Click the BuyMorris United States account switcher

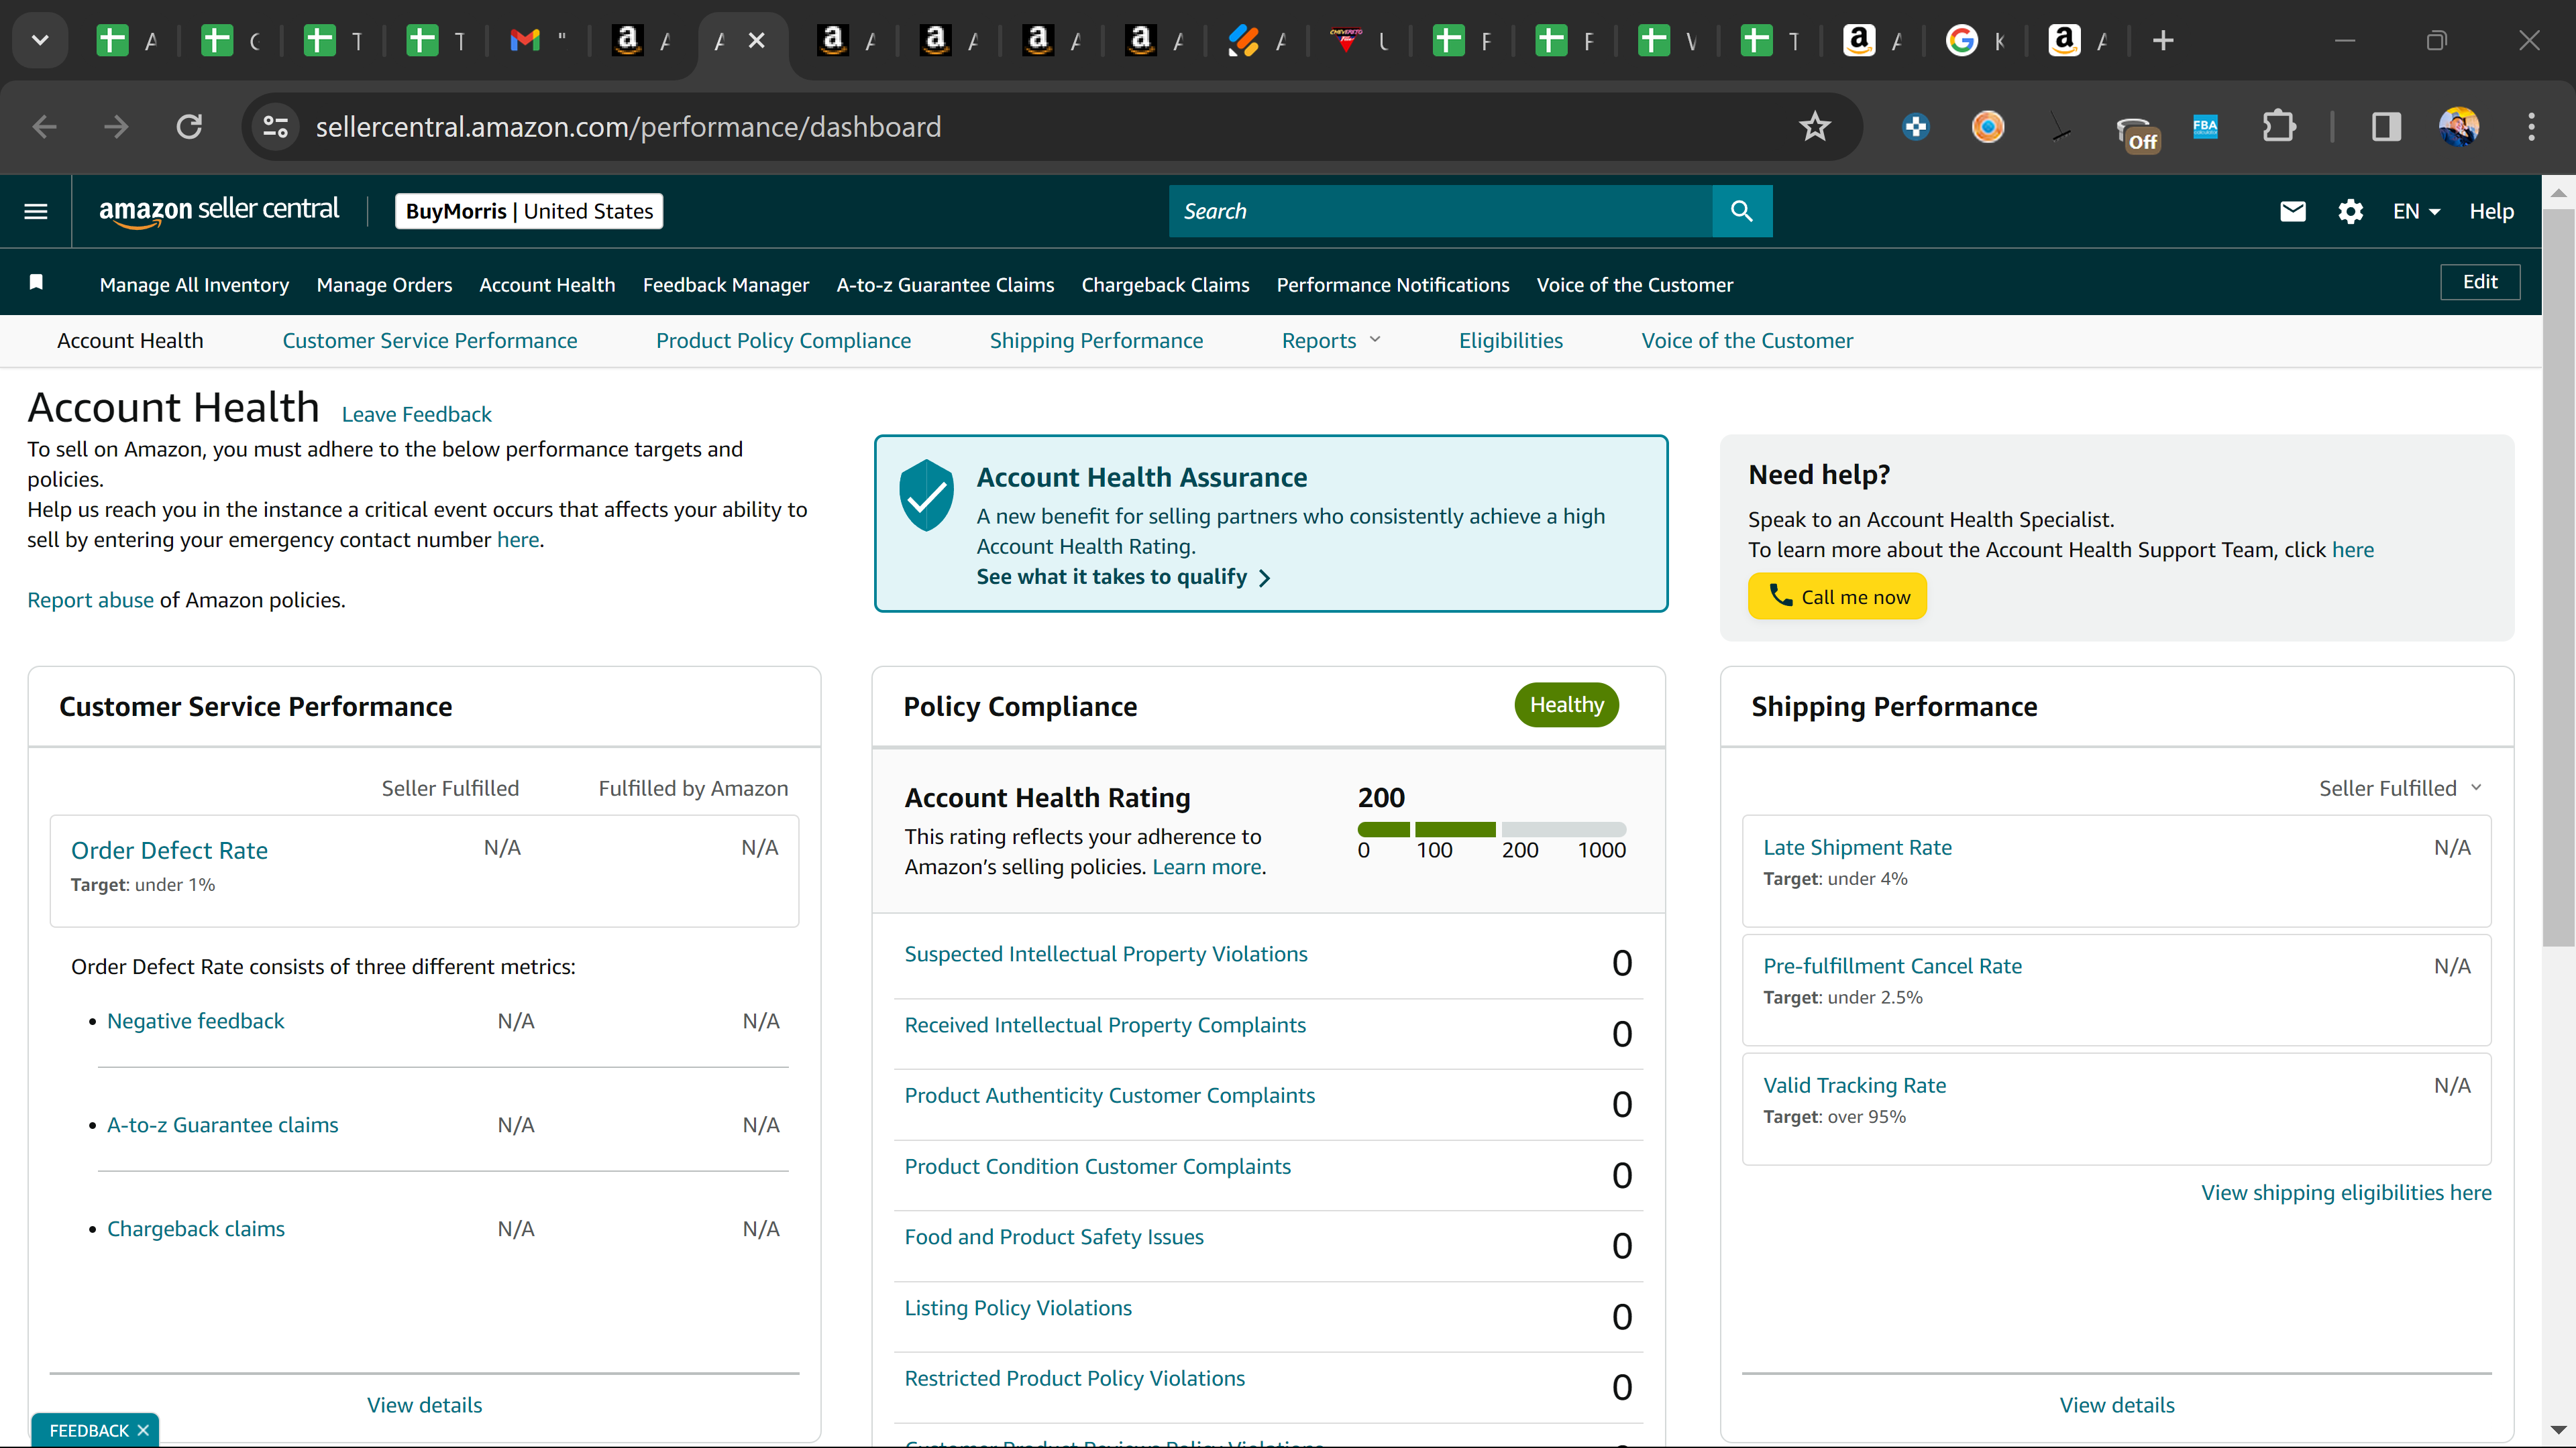529,211
